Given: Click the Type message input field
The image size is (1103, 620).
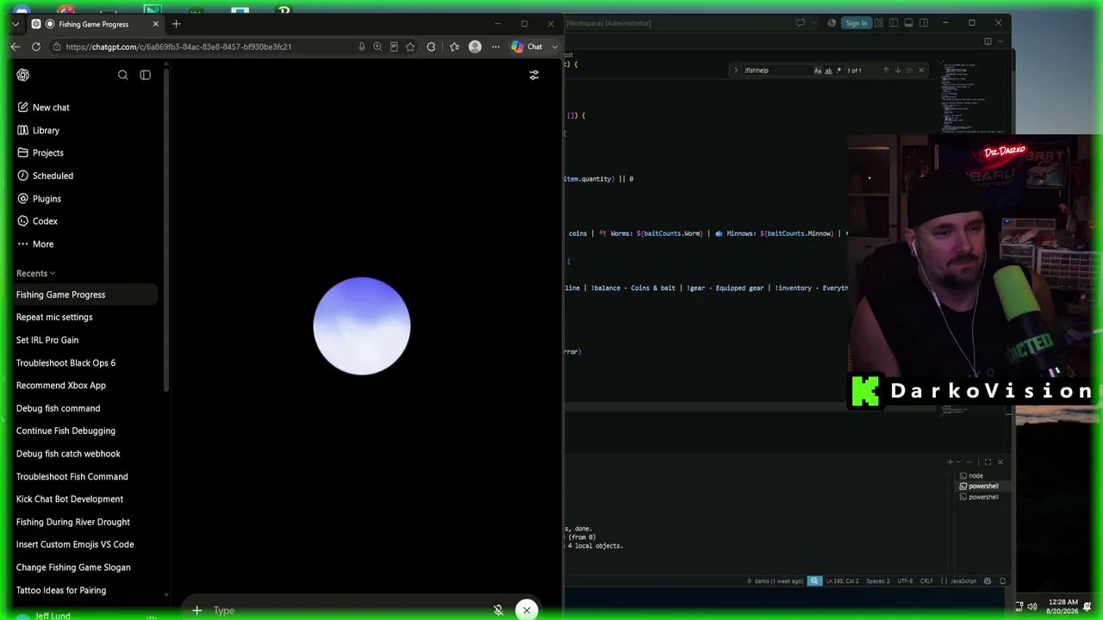Looking at the screenshot, I should click(x=345, y=611).
